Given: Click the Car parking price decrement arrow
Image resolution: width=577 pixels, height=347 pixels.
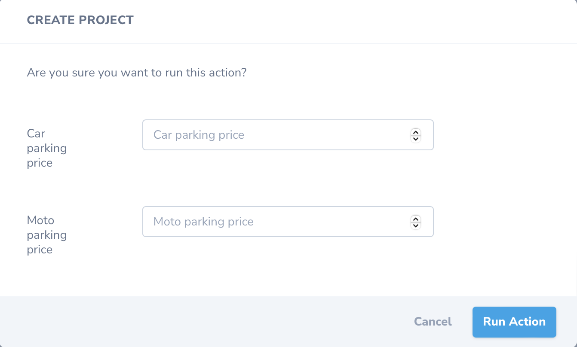Looking at the screenshot, I should (x=415, y=138).
